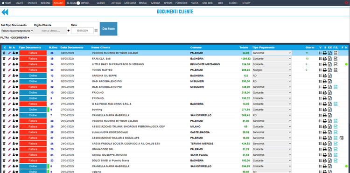
Task: Change payment type Bancomat for document 36
Action: [272, 53]
